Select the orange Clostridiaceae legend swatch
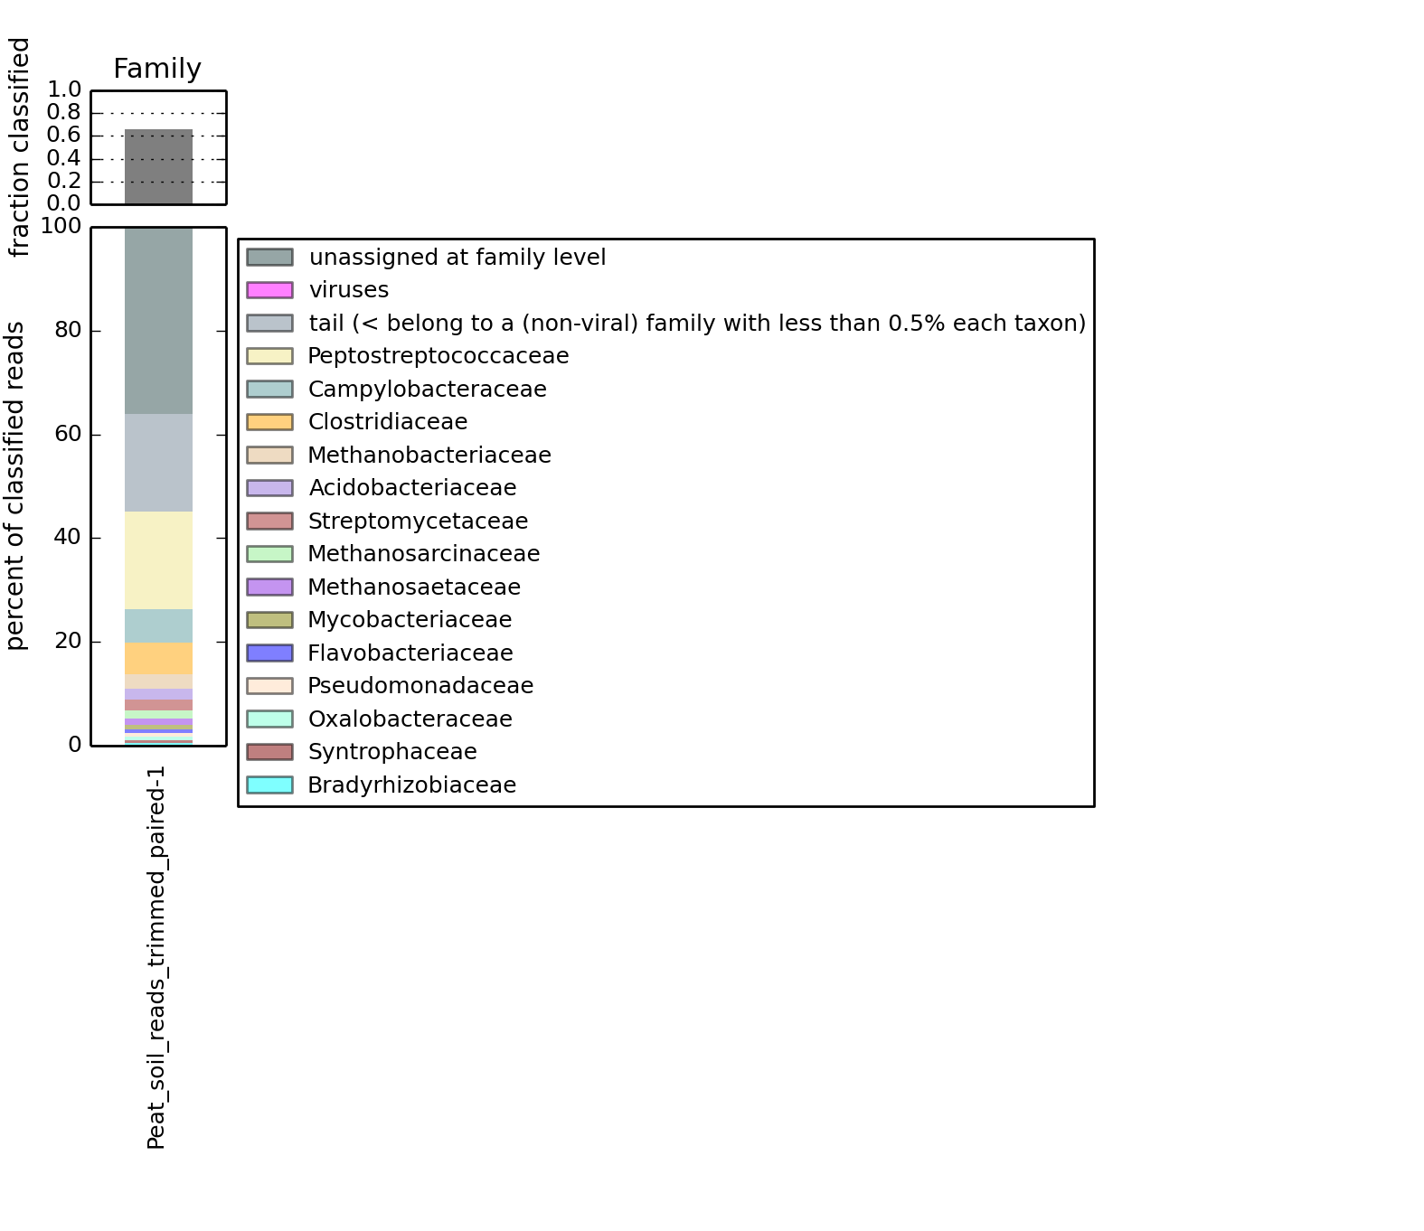The image size is (1424, 1231). click(x=269, y=422)
